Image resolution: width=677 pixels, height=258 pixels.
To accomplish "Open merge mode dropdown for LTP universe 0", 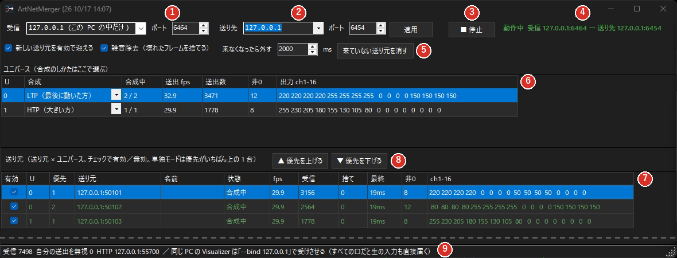I will [x=116, y=95].
